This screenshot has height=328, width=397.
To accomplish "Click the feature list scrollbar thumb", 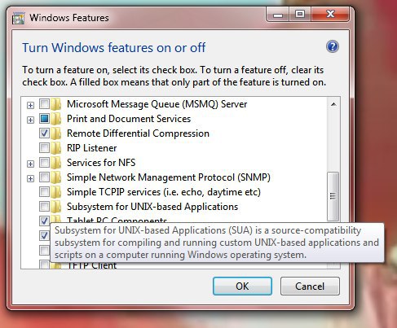I will (333, 196).
